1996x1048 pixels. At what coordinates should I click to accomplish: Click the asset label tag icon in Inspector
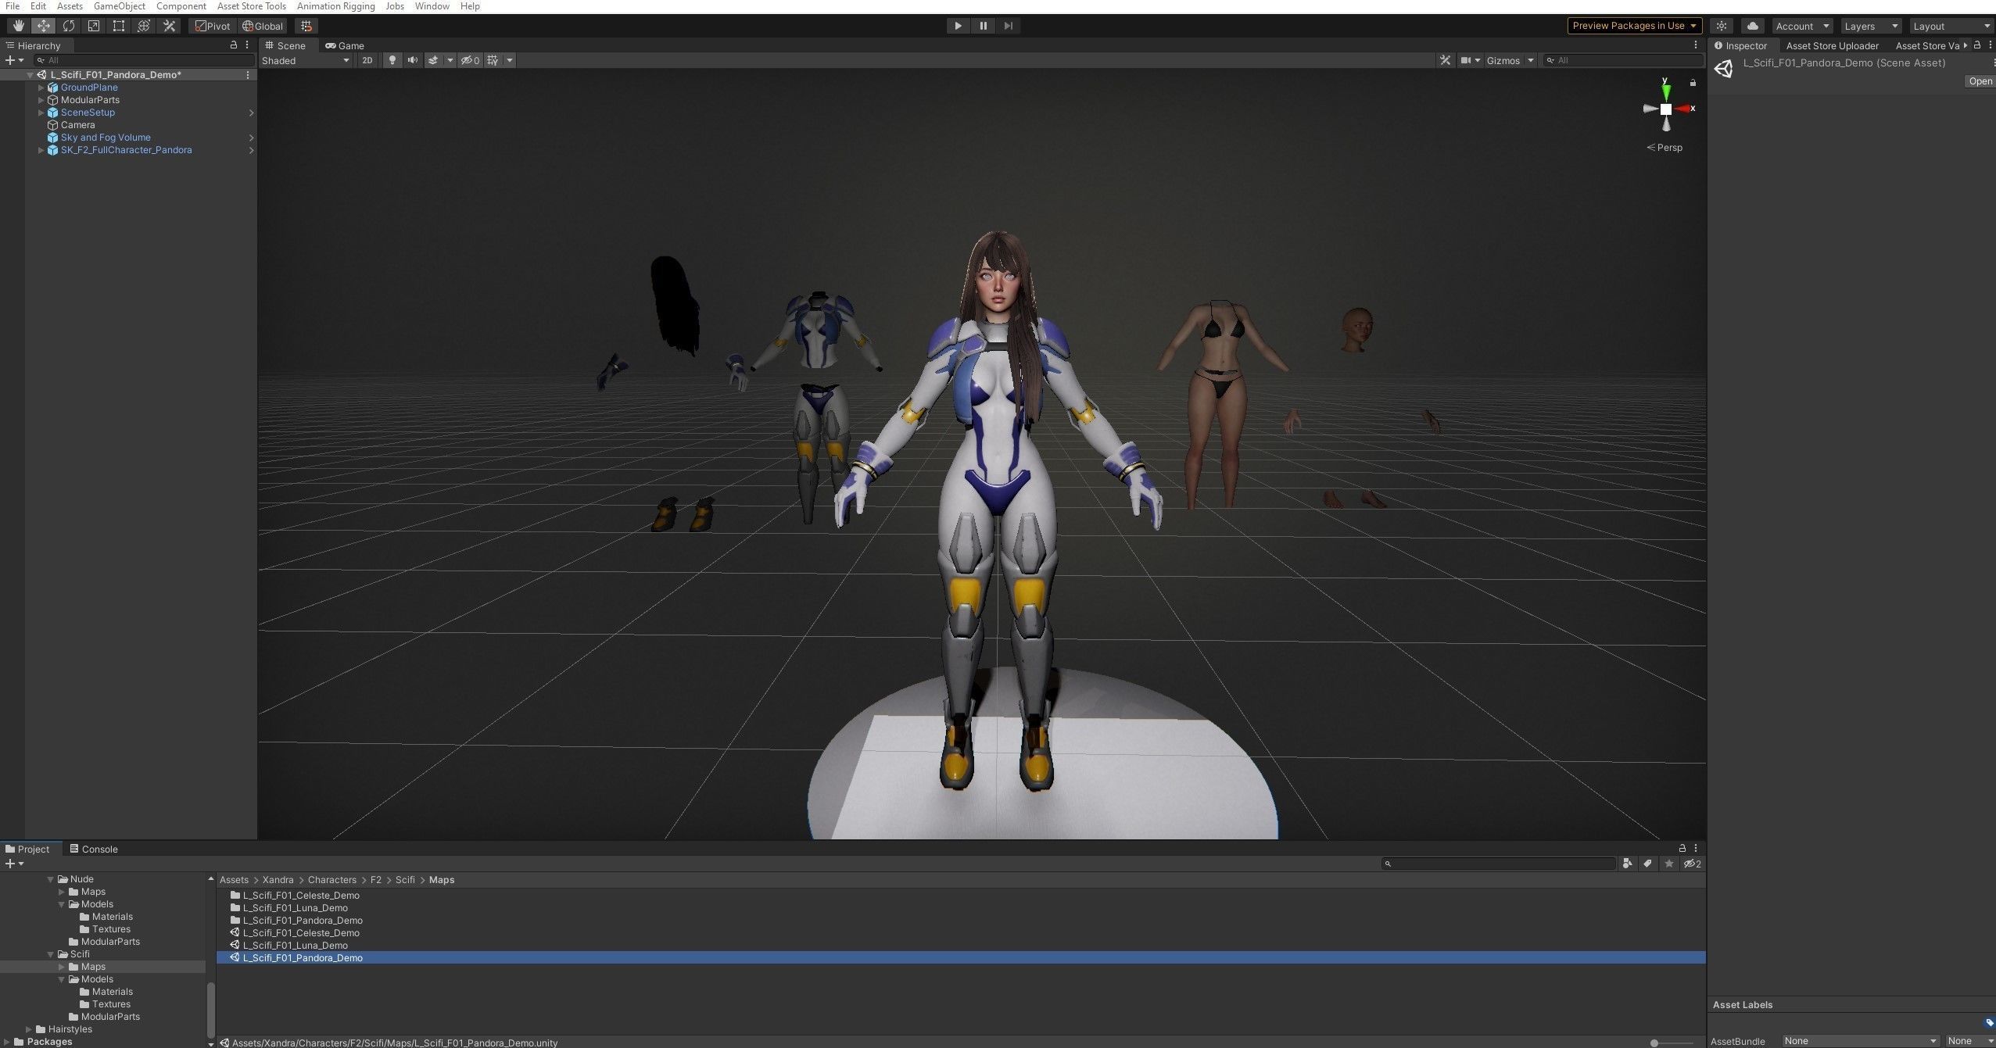point(1989,1022)
